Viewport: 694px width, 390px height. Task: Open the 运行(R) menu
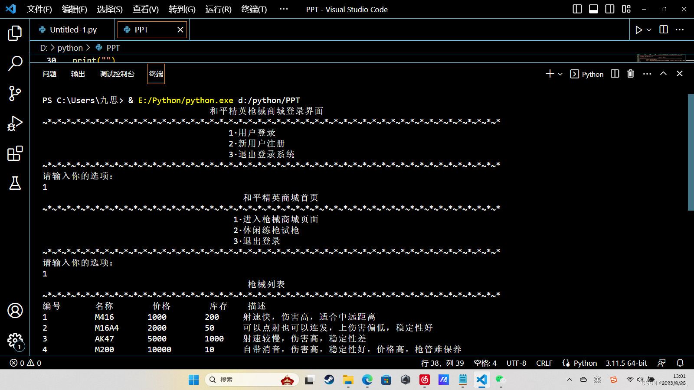219,9
